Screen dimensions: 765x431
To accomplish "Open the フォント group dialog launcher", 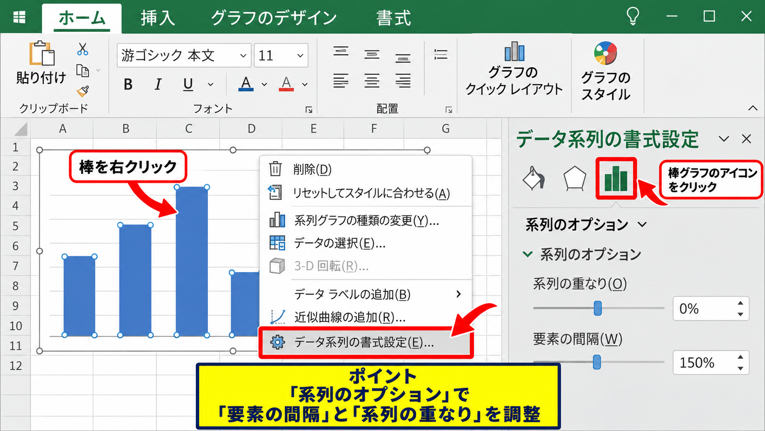I will (309, 109).
